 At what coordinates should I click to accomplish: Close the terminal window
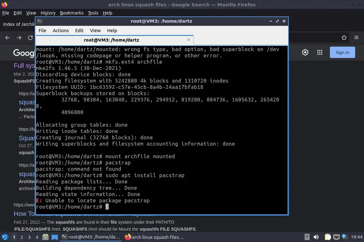point(284,21)
